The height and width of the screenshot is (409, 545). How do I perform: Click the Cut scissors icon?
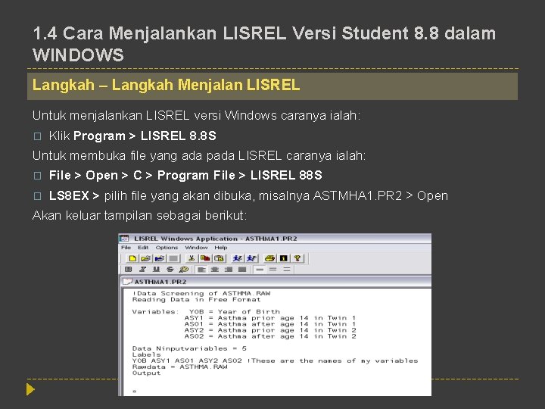192,258
